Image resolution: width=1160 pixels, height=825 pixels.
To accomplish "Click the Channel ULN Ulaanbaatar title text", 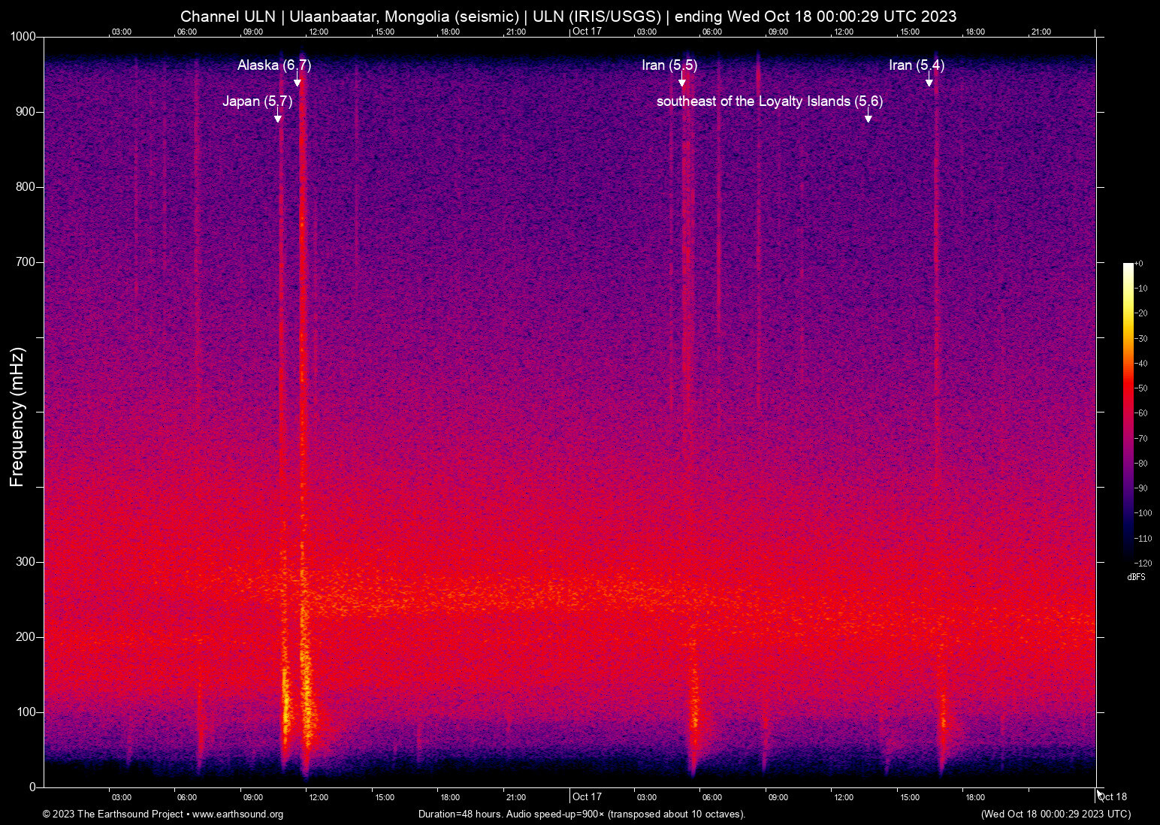I will pos(569,17).
